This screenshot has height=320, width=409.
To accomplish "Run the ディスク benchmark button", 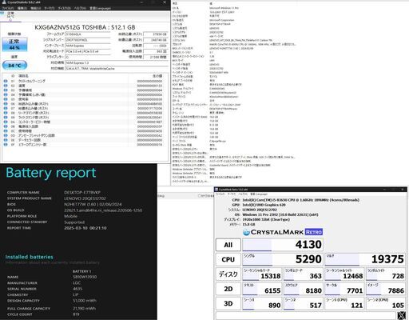I will [x=228, y=274].
